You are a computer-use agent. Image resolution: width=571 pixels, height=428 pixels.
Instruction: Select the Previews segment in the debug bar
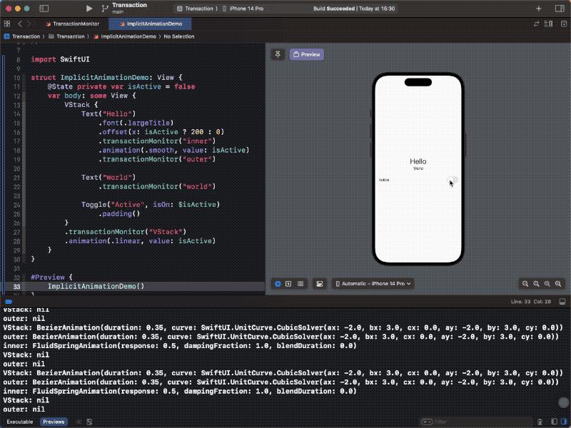pos(54,422)
